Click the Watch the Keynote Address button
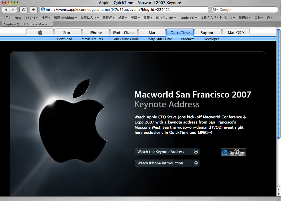Viewport: 281px width, 201px height. coord(167,152)
